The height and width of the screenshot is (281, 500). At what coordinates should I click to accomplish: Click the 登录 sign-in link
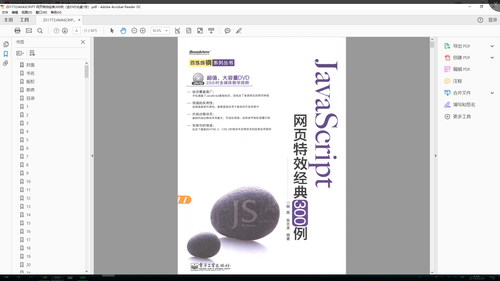[x=492, y=20]
